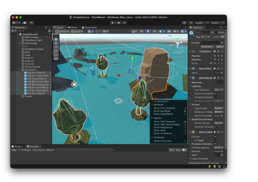
Task: Lock the Inspector panel
Action: click(221, 27)
